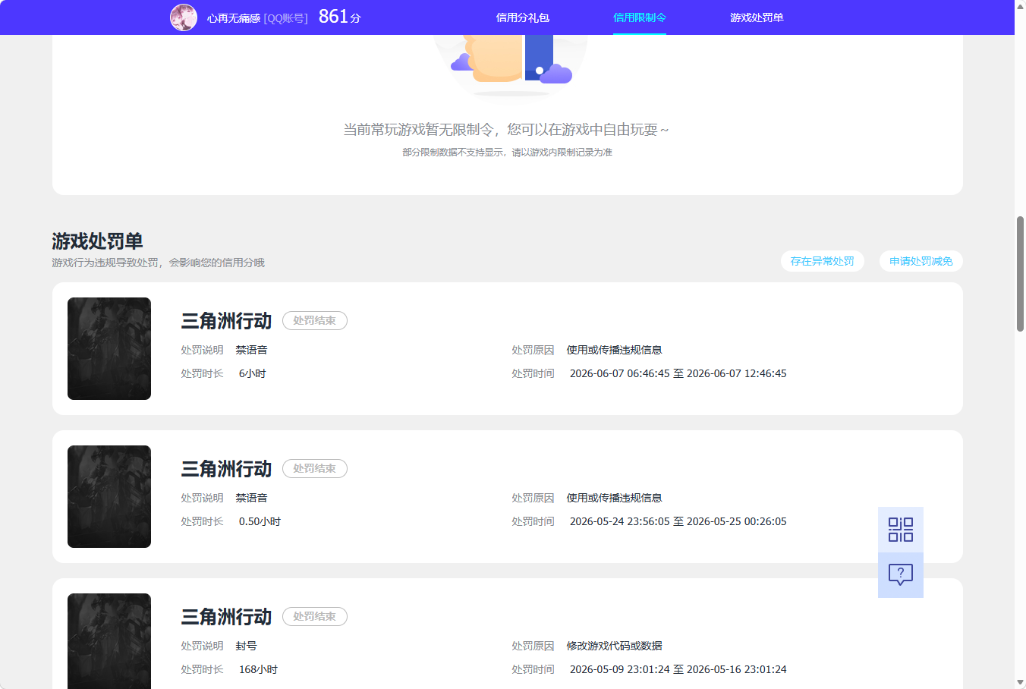Click game thumbnail of the 168小时 penalty card
The height and width of the screenshot is (689, 1026).
[x=109, y=641]
